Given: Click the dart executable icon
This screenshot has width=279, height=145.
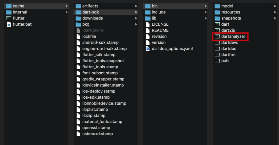Looking at the screenshot, I should pos(217,24).
